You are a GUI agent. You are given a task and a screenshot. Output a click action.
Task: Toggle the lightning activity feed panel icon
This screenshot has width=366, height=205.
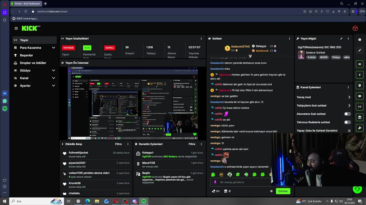[x=360, y=75]
